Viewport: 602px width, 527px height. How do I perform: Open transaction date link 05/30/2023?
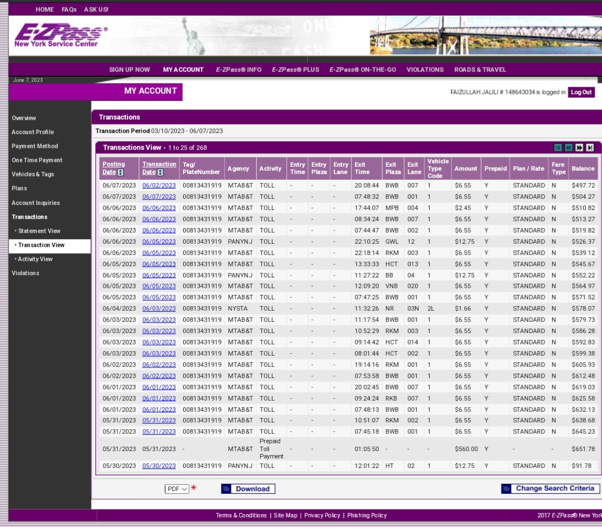(159, 466)
